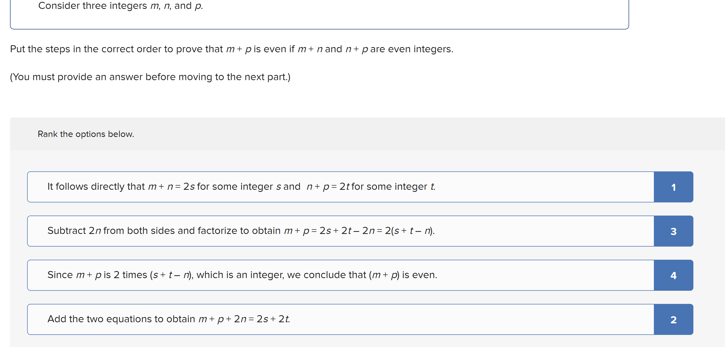The height and width of the screenshot is (347, 725).
Task: Open rank dropdown for the second option
Action: (x=673, y=231)
